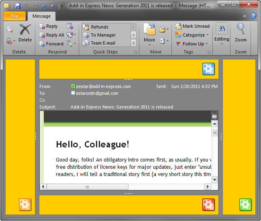Open Manage Quick Steps dialog launcher

[x=135, y=52]
